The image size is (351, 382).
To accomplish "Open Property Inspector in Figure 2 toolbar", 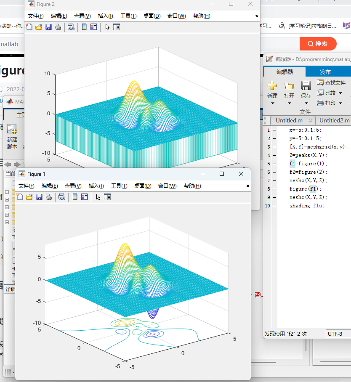I will (x=117, y=27).
